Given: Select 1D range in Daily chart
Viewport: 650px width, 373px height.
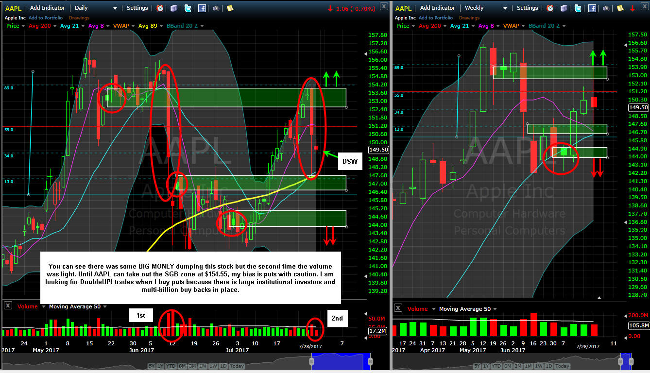Looking at the screenshot, I should 223,366.
